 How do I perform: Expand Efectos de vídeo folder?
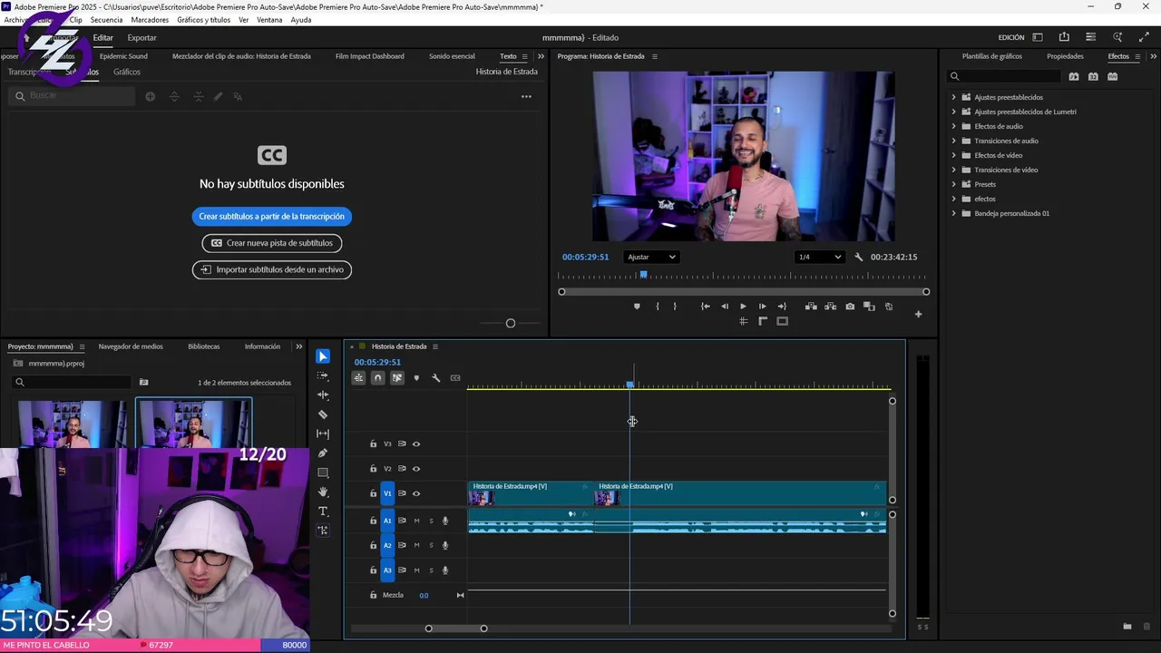point(953,155)
